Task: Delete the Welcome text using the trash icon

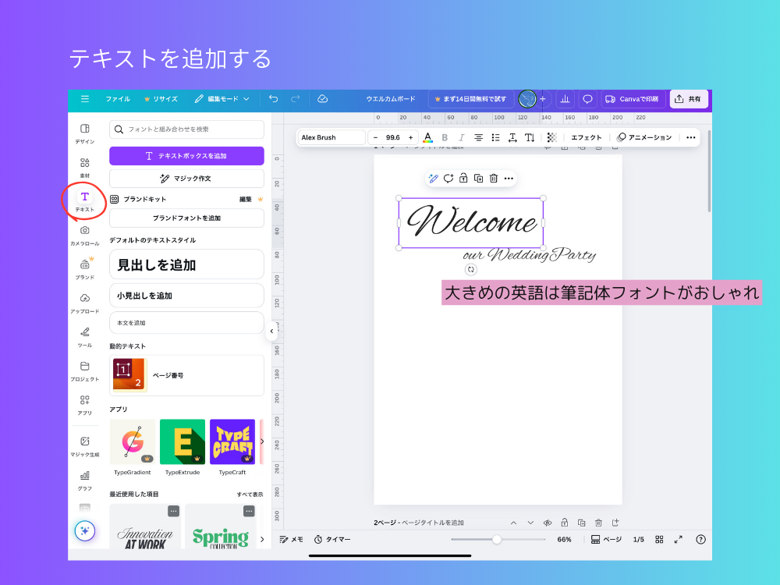Action: pos(495,178)
